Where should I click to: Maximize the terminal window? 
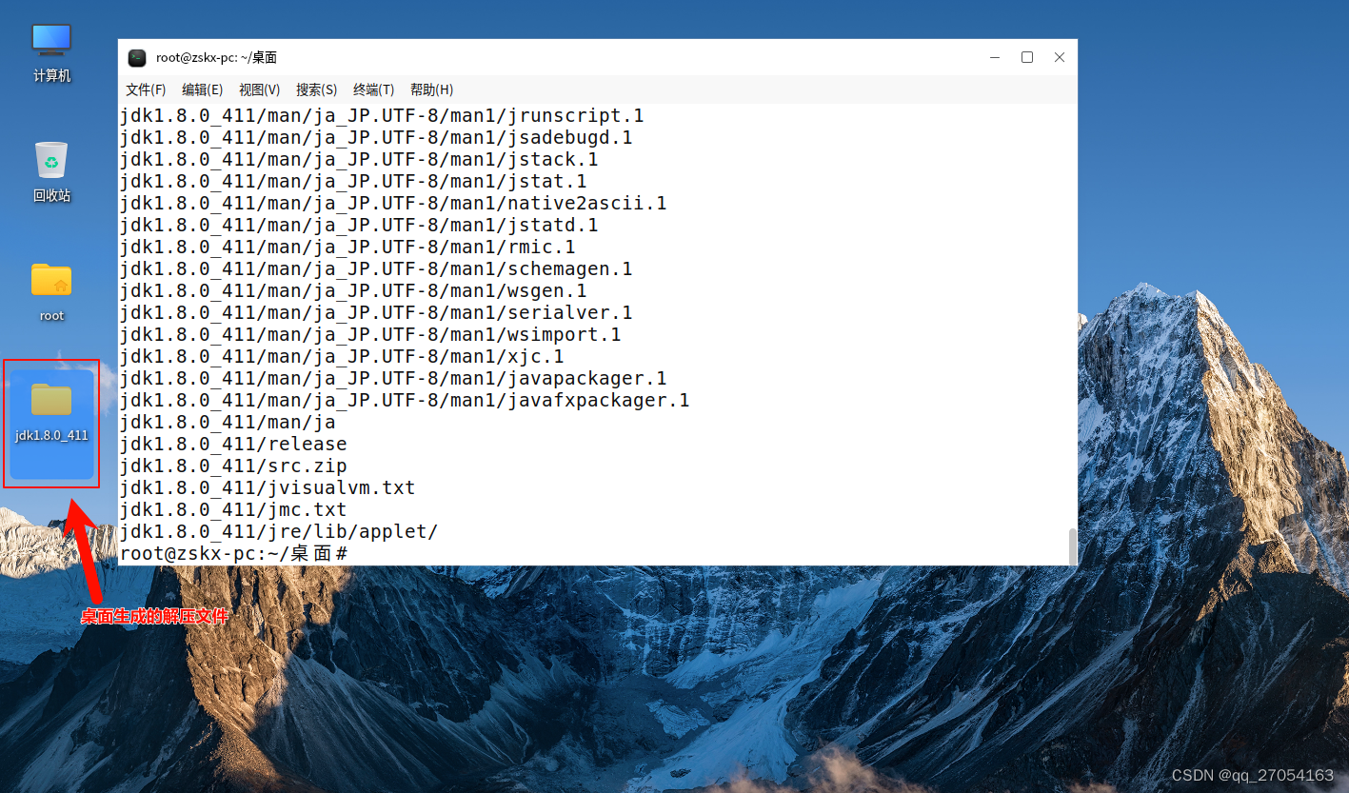(1027, 57)
